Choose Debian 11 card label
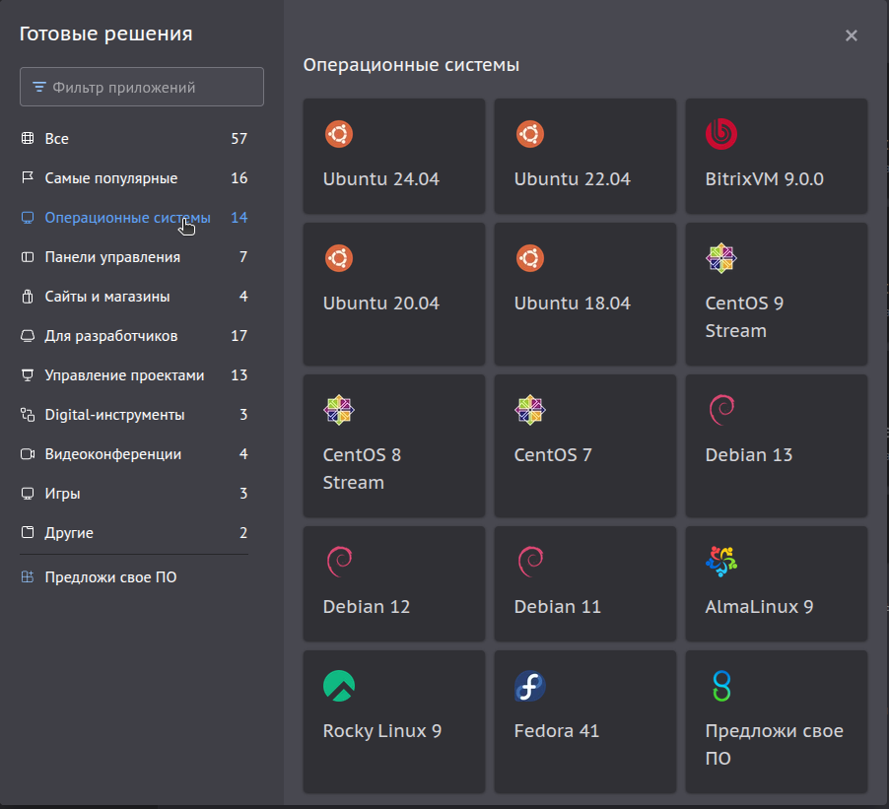The image size is (889, 809). [x=557, y=607]
